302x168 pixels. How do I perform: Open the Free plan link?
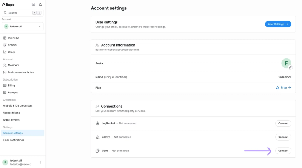284,88
